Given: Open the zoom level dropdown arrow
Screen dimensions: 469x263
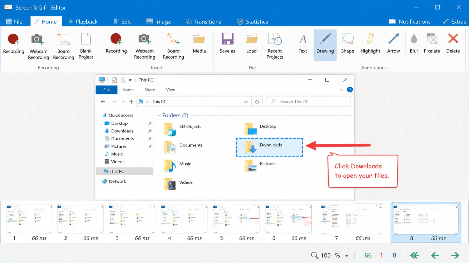Looking at the screenshot, I should tap(347, 256).
